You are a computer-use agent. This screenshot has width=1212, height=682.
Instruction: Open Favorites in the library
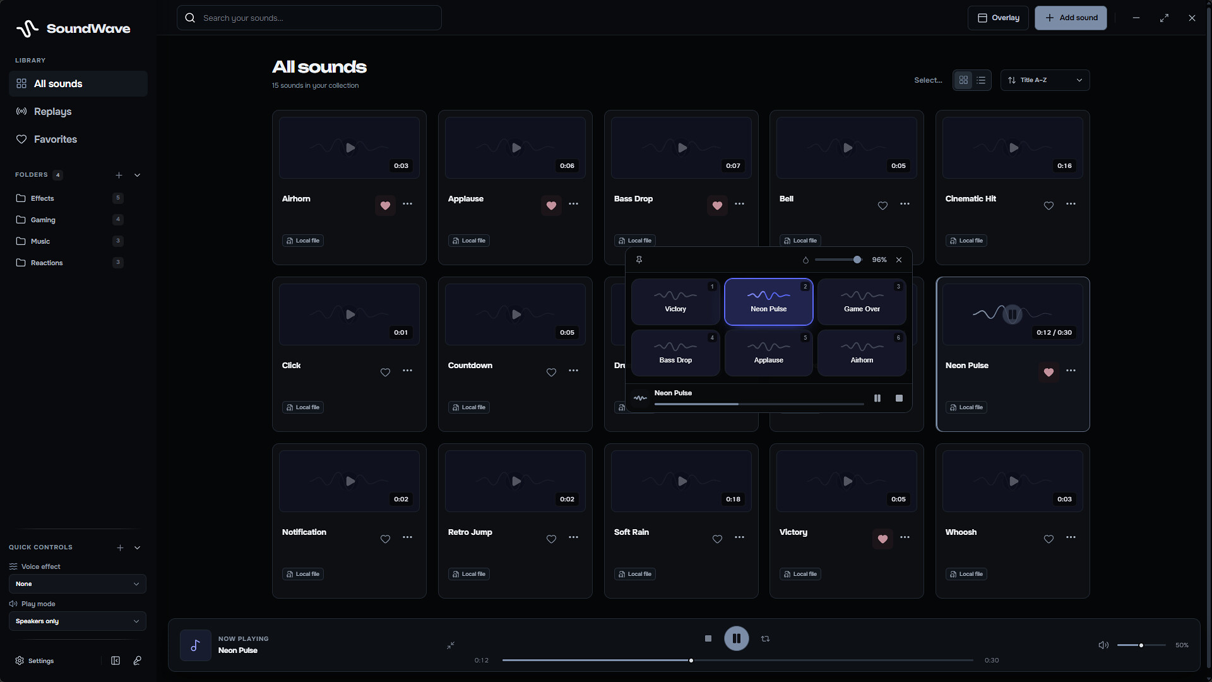(x=78, y=140)
